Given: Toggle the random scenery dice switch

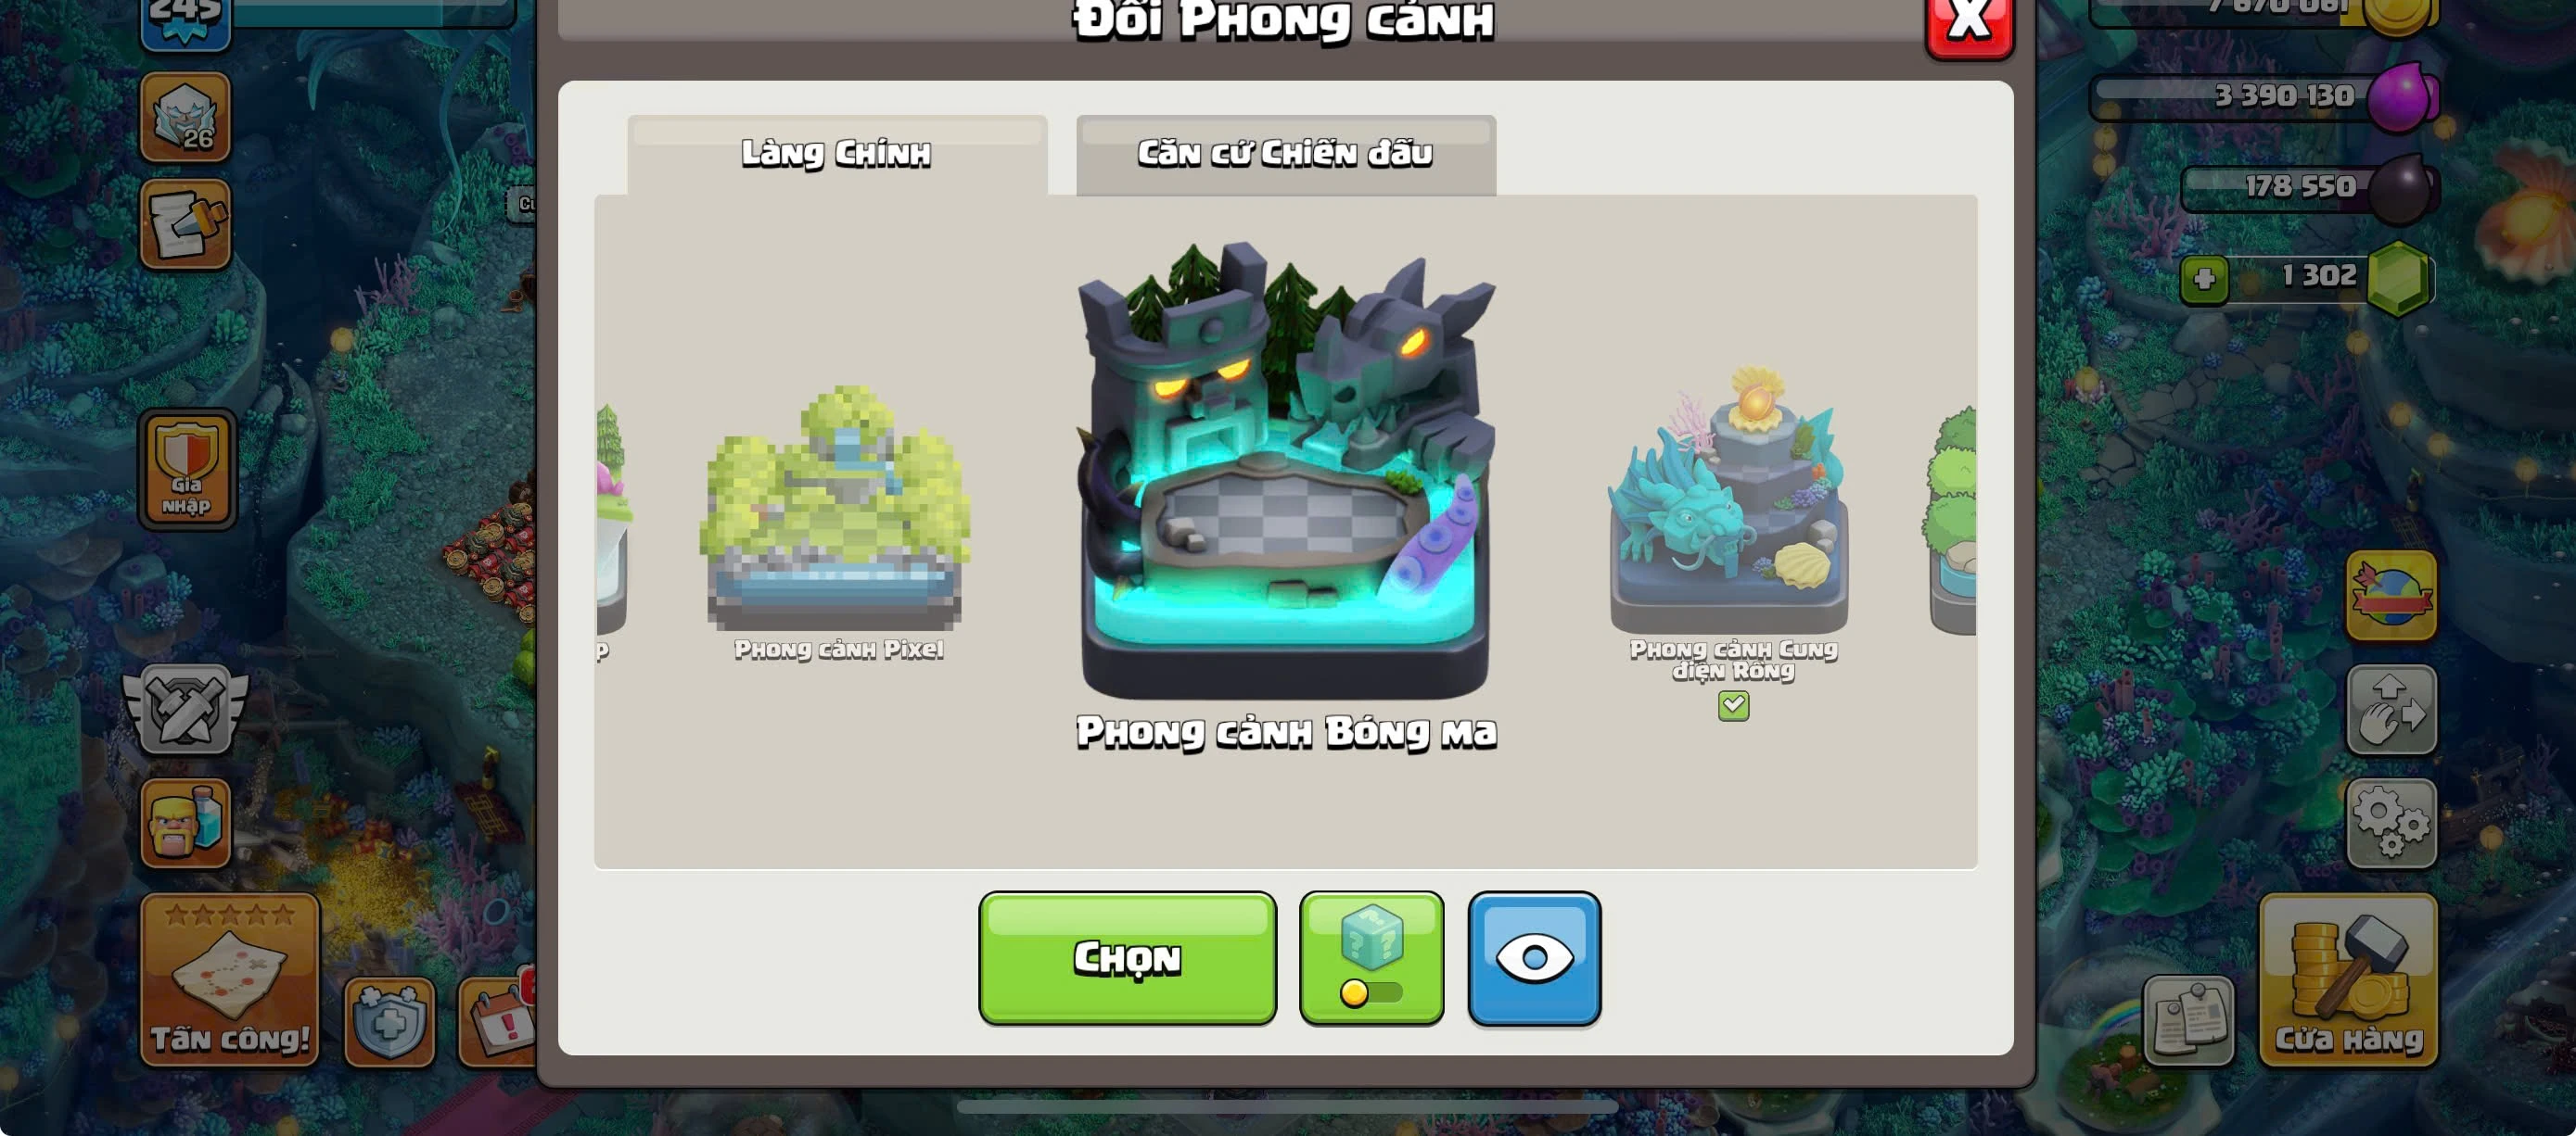Looking at the screenshot, I should 1371,958.
